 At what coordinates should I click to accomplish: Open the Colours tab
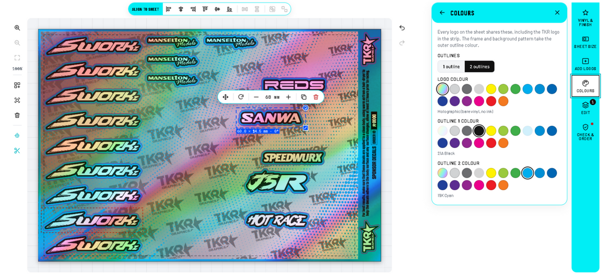[x=585, y=86]
